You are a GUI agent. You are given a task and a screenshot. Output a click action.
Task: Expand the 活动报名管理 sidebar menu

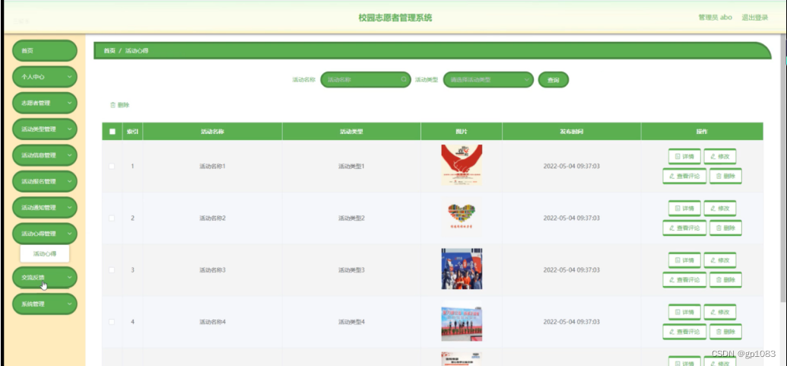point(45,181)
